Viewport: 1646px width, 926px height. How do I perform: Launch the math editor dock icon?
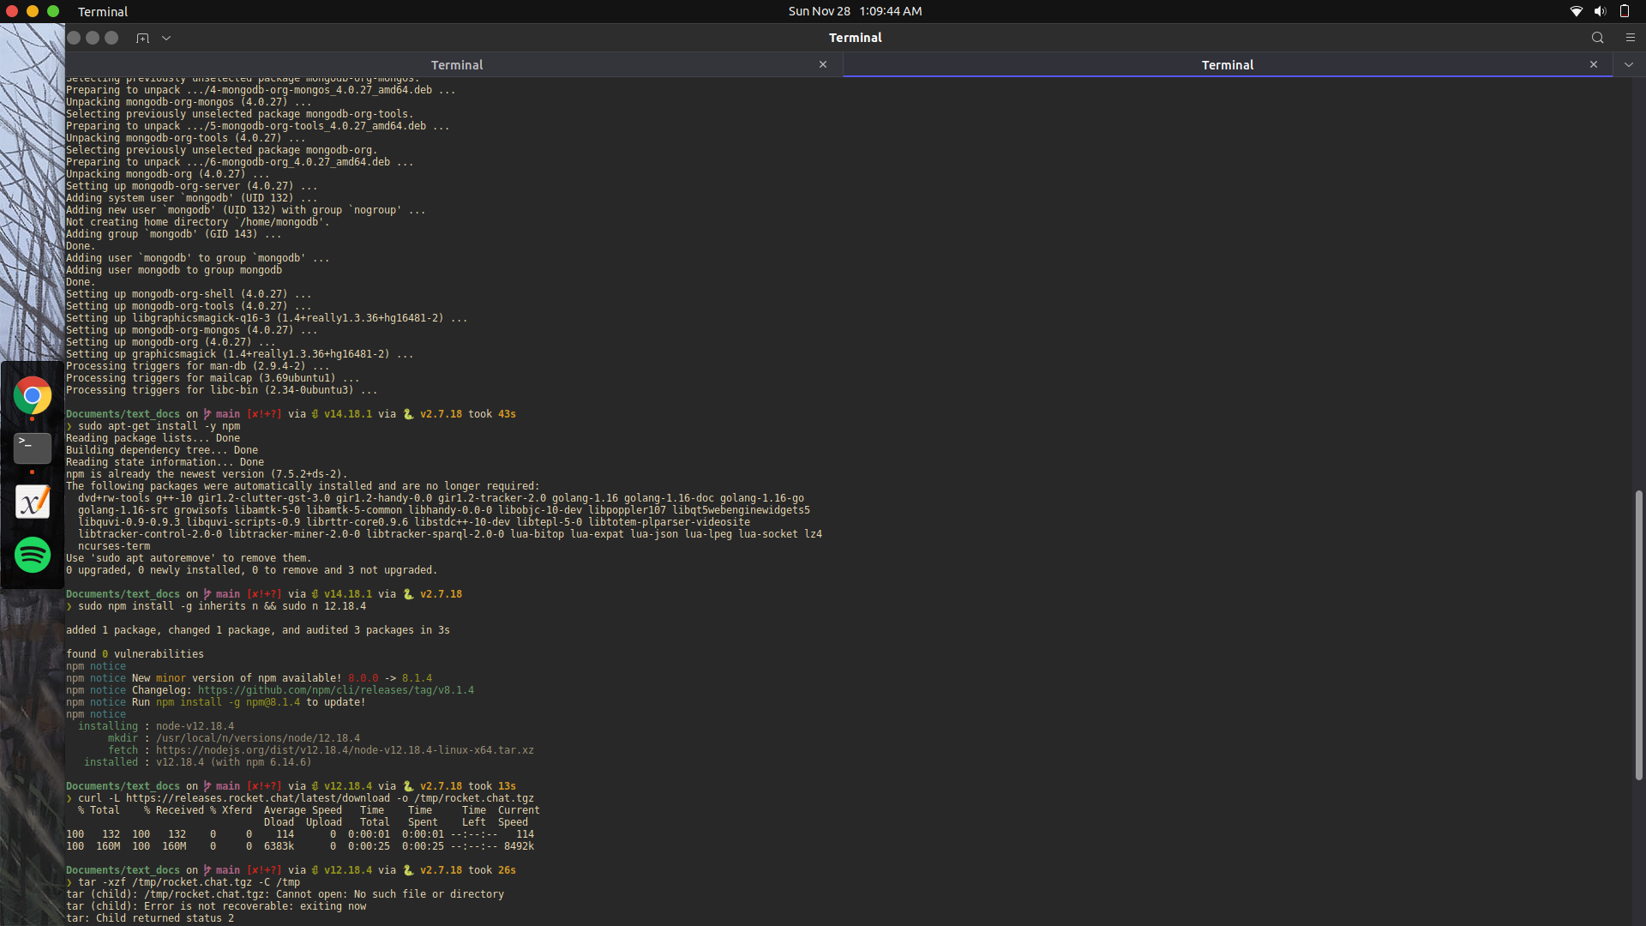[x=33, y=502]
